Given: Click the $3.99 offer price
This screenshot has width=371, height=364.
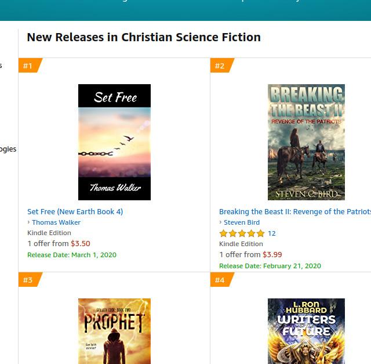Looking at the screenshot, I should (272, 255).
